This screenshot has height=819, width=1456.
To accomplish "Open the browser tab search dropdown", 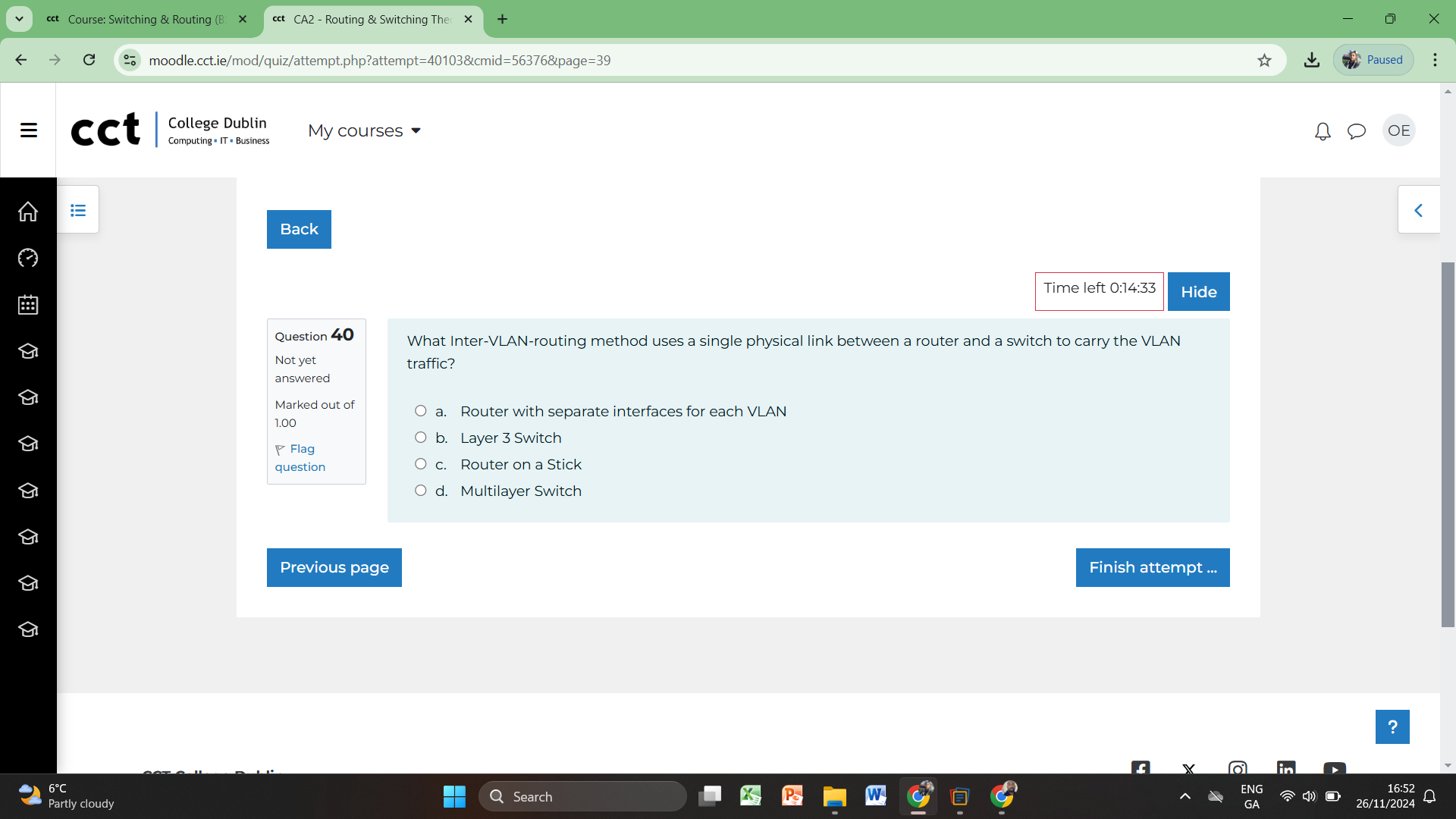I will pyautogui.click(x=19, y=19).
